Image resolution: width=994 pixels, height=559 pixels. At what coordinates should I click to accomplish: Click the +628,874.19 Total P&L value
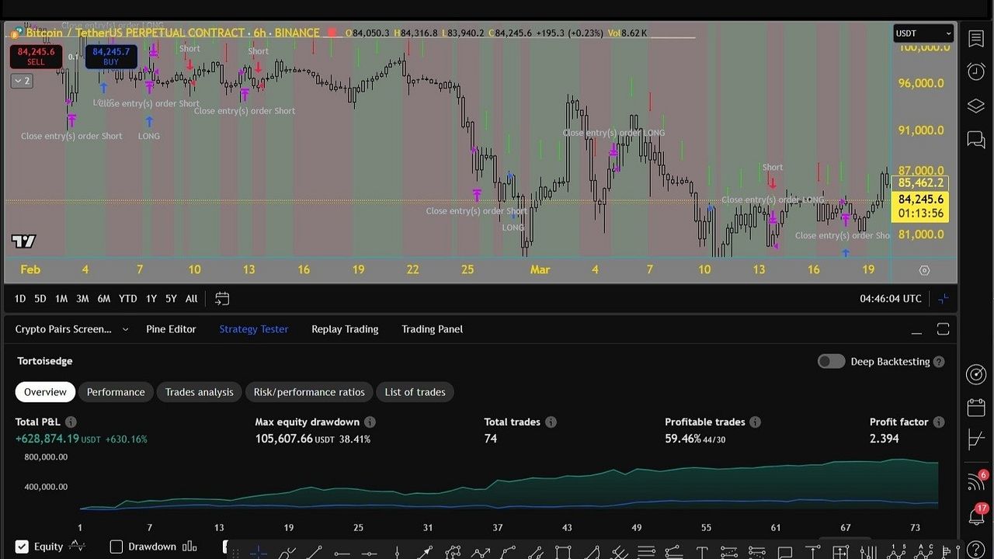[x=47, y=439]
